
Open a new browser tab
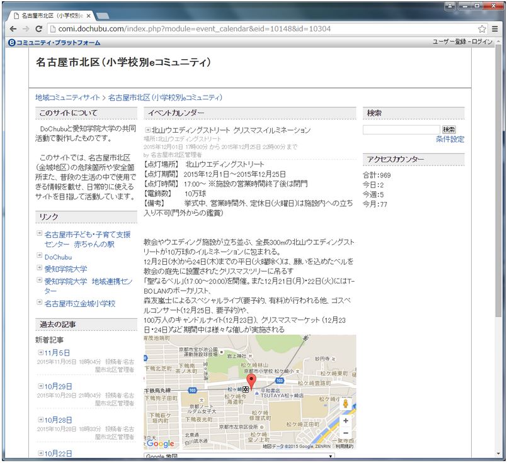[x=104, y=14]
